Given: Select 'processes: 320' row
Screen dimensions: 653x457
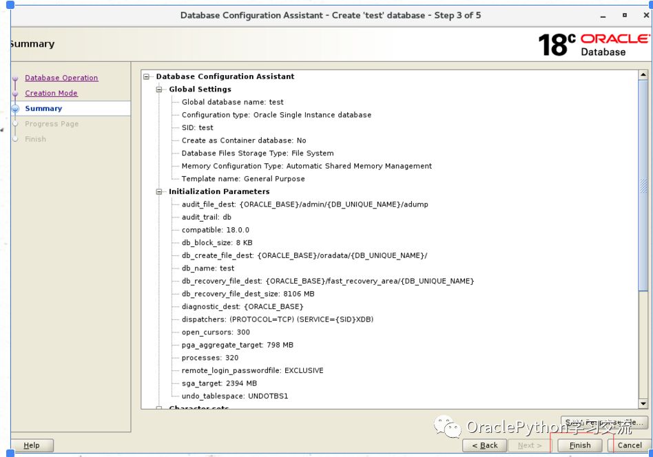Looking at the screenshot, I should tap(210, 359).
